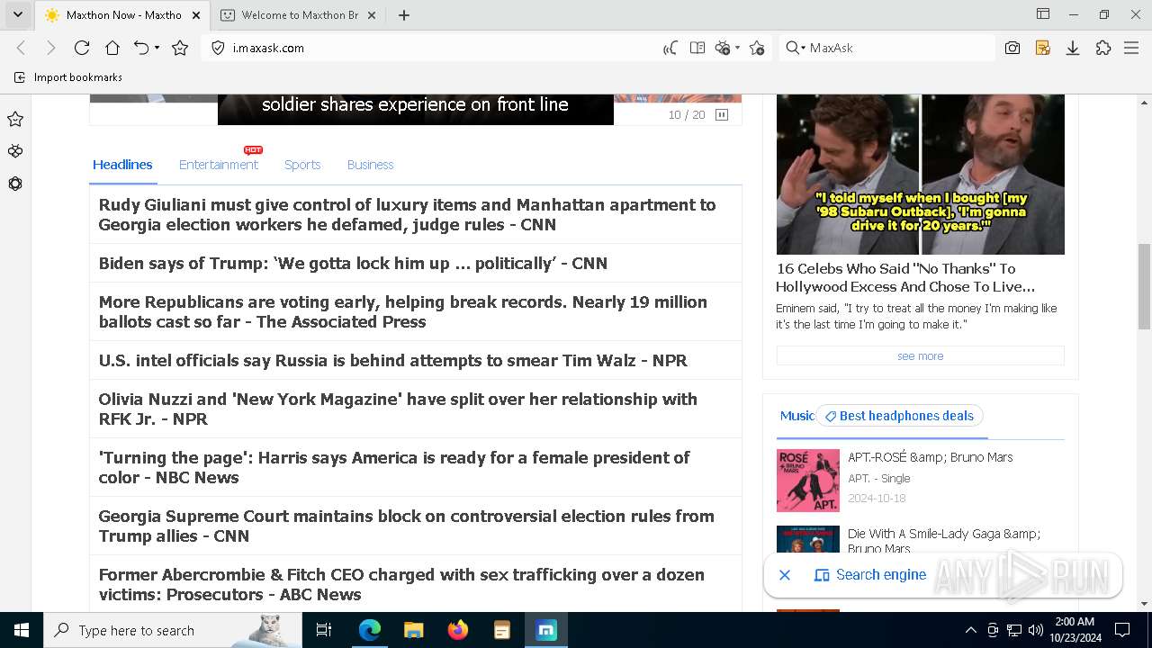Select the Music section tab
The width and height of the screenshot is (1152, 648).
coord(796,416)
